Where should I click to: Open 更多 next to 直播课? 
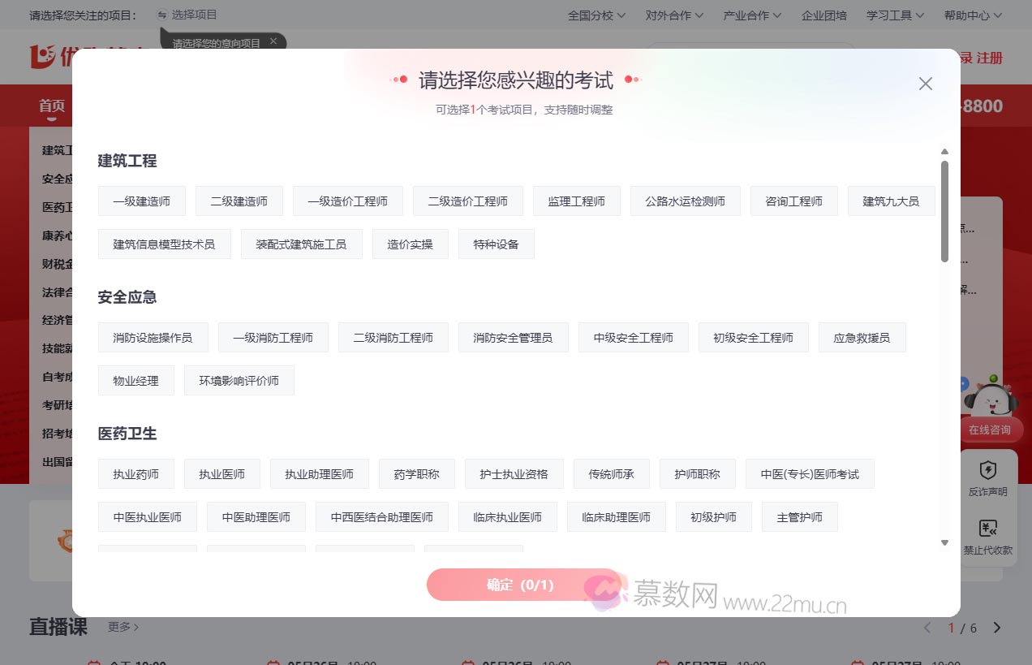pyautogui.click(x=118, y=627)
